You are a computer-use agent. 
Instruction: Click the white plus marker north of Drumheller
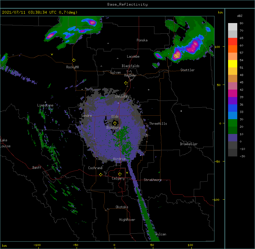tap(181, 111)
